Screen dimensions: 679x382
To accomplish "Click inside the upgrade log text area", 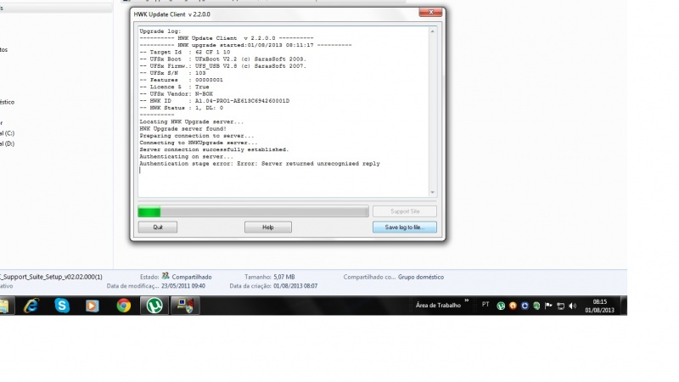I will coord(283,112).
